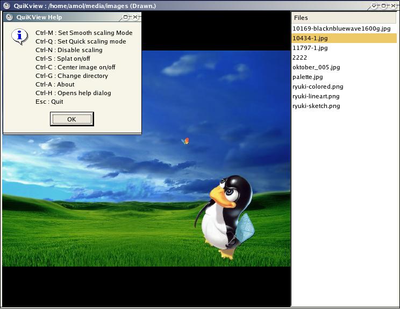
Task: Click the 'Ctrl-S : Splat on/off' line
Action: [63, 59]
